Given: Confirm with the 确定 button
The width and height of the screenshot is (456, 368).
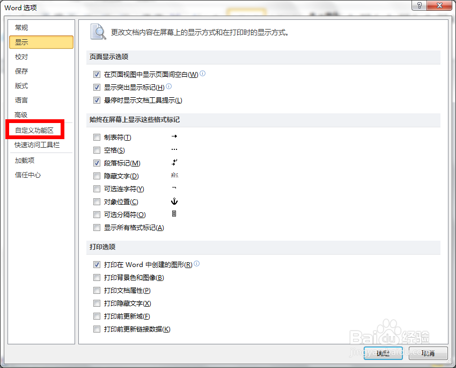Looking at the screenshot, I should pos(383,353).
